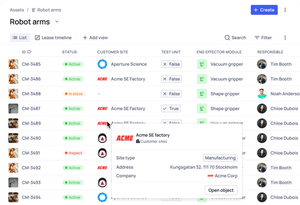Image resolution: width=300 pixels, height=205 pixels.
Task: Sort by TEST UNIT column header
Action: pyautogui.click(x=171, y=52)
